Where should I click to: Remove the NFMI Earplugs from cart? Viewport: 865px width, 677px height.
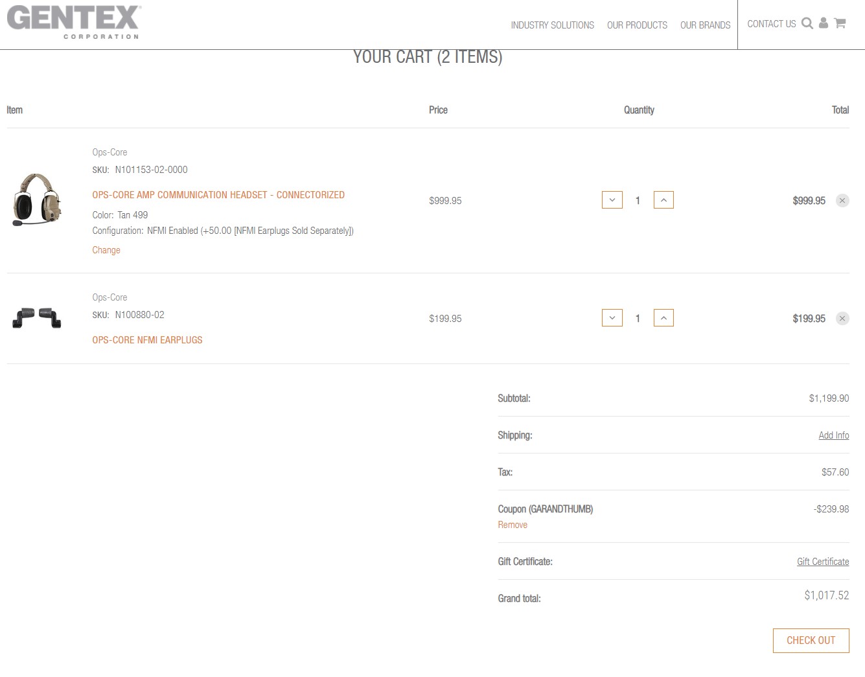point(842,318)
